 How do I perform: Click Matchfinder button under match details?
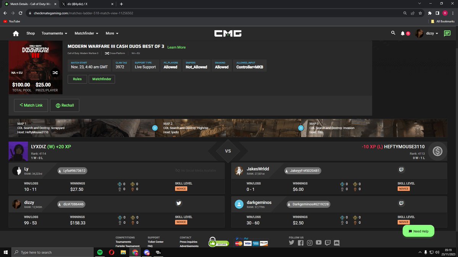[x=102, y=79]
